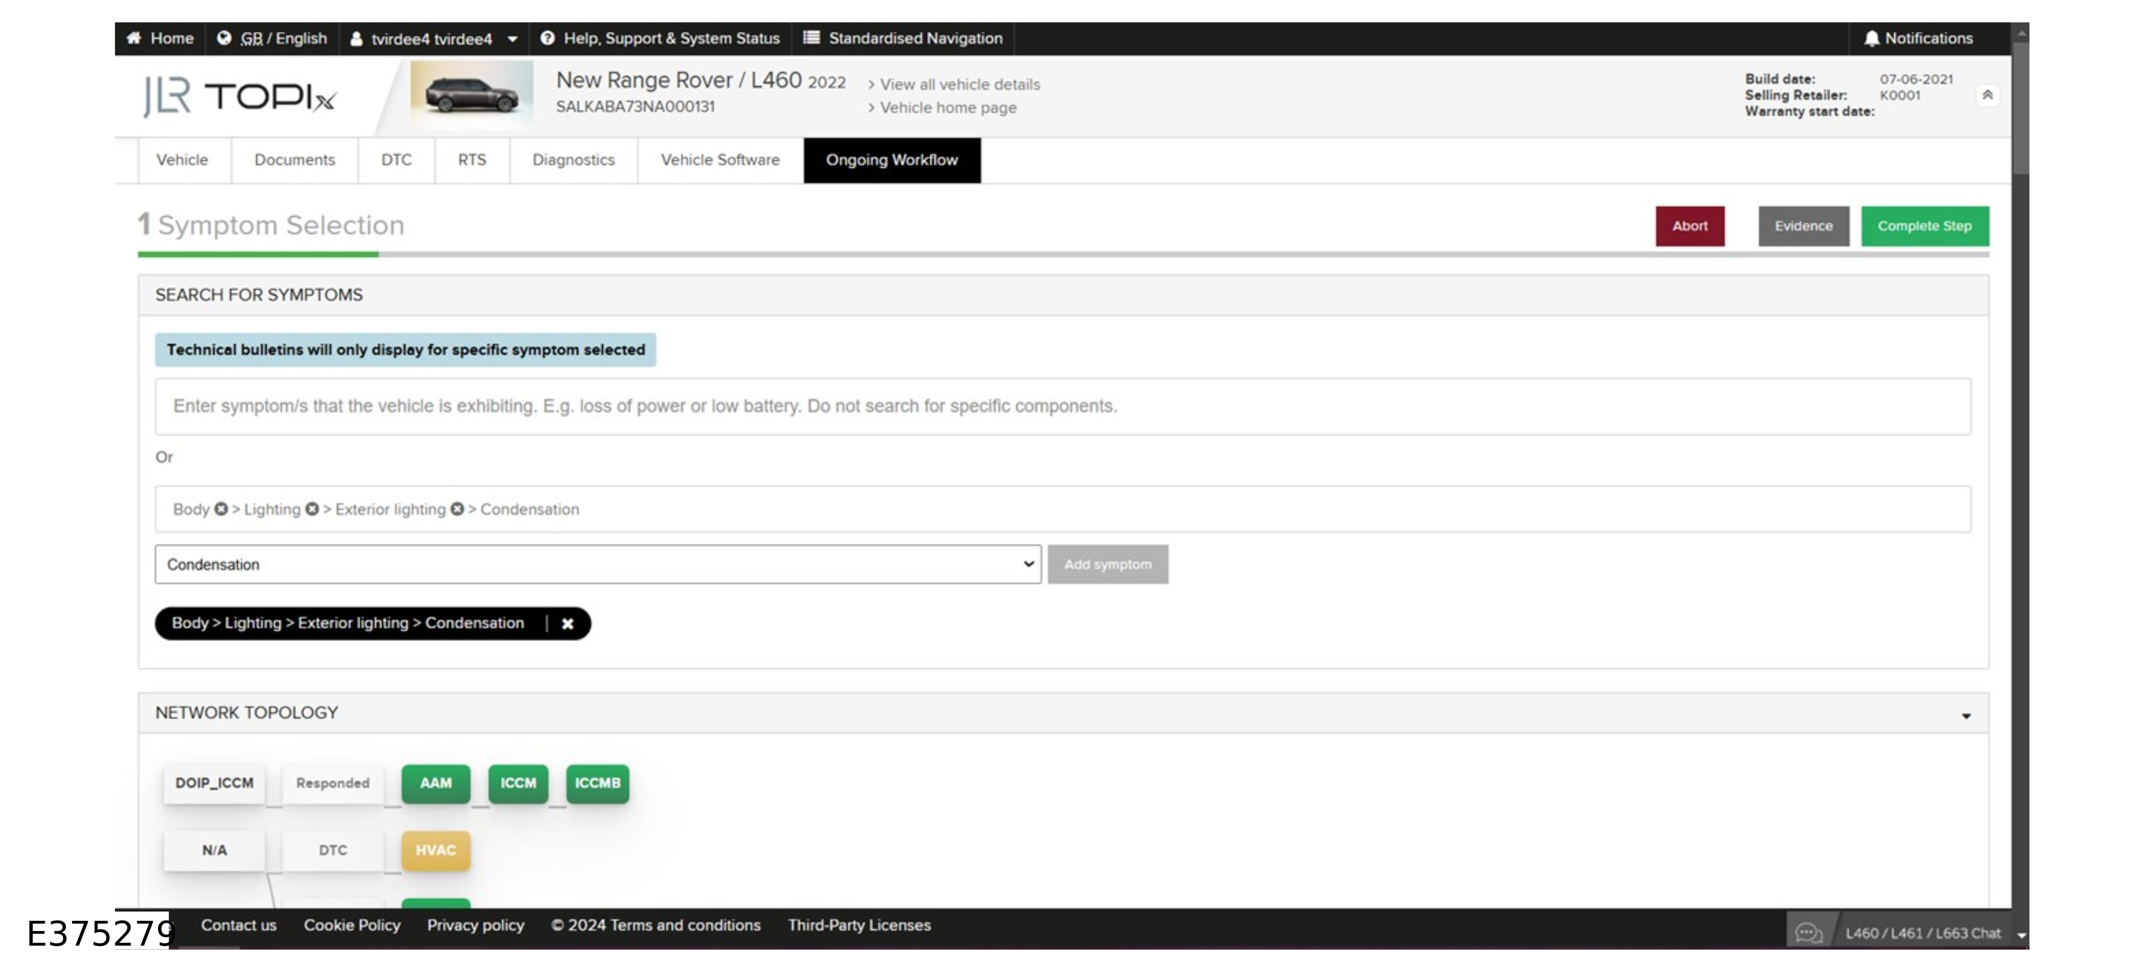Remove Exterior lighting from breadcrumb path
The image size is (2146, 971).
tap(457, 509)
